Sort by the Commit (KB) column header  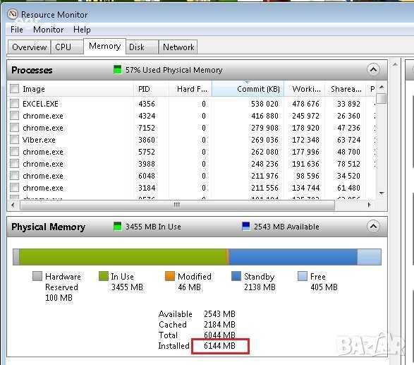tap(248, 89)
